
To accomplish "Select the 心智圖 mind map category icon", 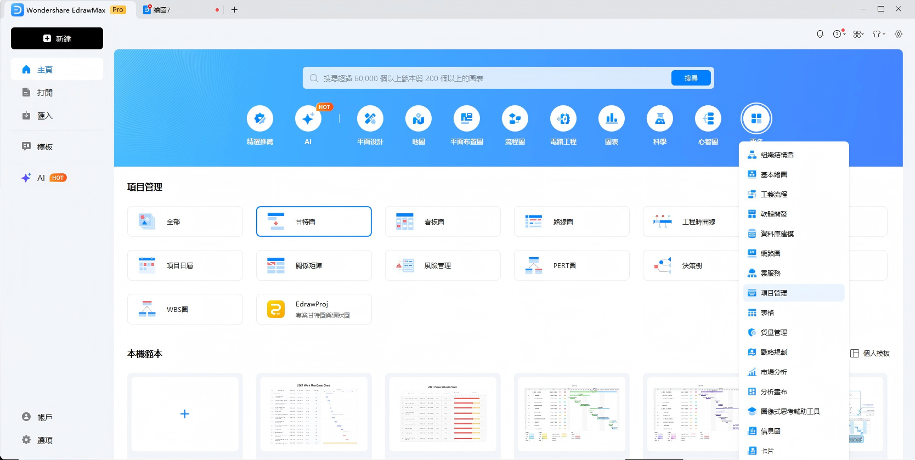I will pos(708,118).
